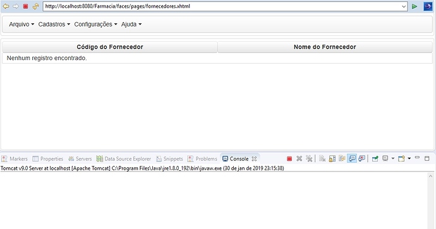Switch to the Servers tab
Image resolution: width=436 pixels, height=229 pixels.
[x=80, y=159]
